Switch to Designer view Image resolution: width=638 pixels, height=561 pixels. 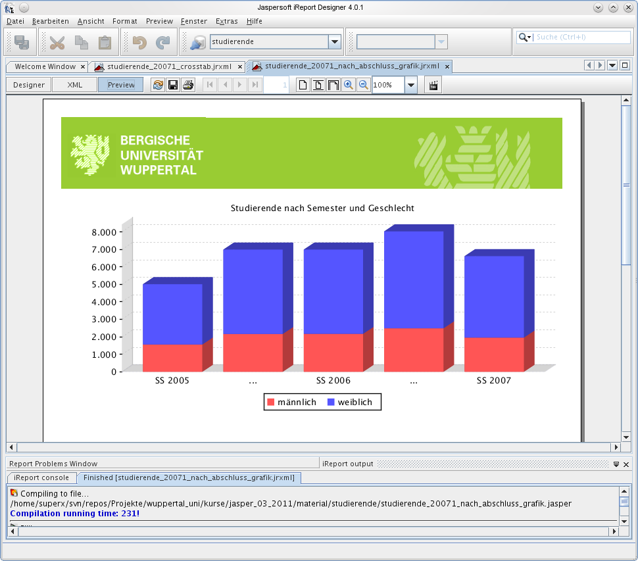point(29,85)
